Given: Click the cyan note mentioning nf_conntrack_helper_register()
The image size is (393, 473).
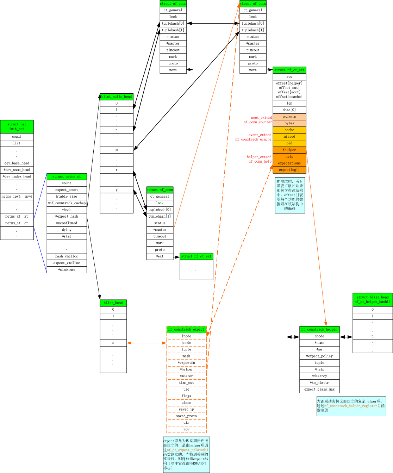Looking at the screenshot, I should click(x=351, y=406).
